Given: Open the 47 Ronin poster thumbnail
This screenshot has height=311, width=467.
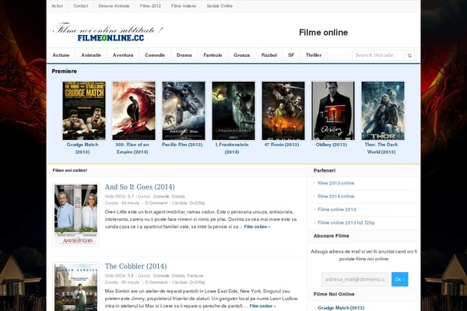Looking at the screenshot, I should (283, 110).
